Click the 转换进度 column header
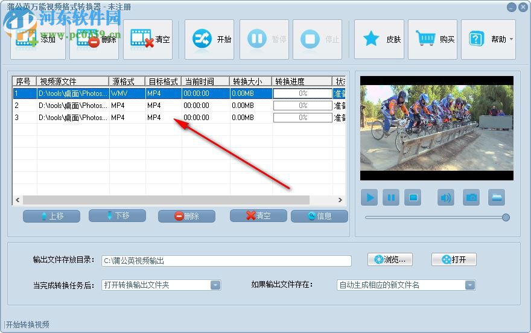The image size is (531, 333). (302, 81)
